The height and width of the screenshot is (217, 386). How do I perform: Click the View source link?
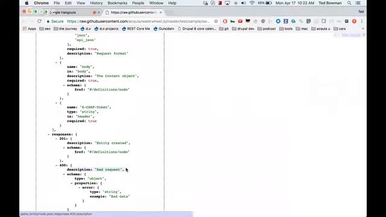click(x=351, y=35)
